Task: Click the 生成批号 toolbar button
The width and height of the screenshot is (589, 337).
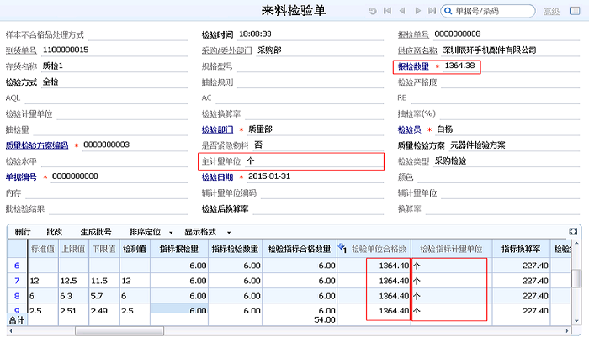Action: click(96, 232)
